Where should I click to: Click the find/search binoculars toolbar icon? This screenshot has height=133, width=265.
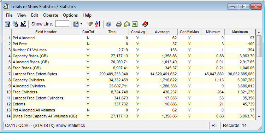7,24
